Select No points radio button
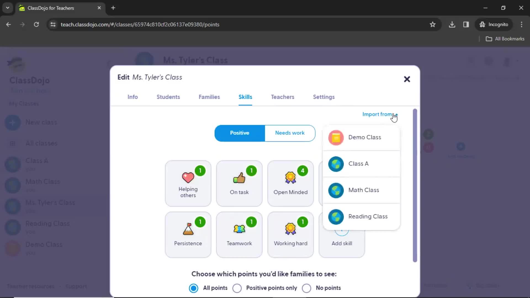 pyautogui.click(x=306, y=288)
